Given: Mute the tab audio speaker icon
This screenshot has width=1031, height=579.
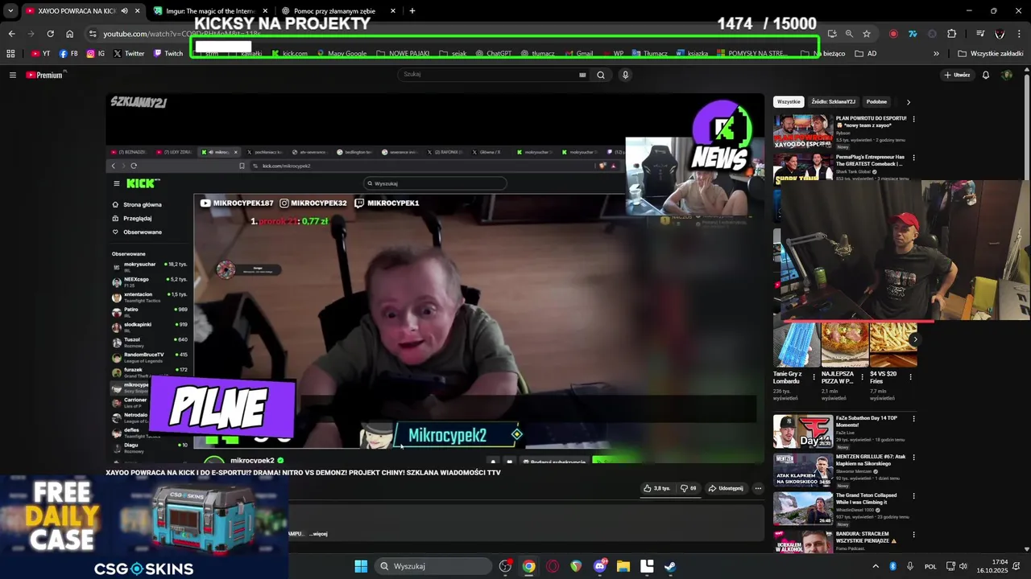Looking at the screenshot, I should tap(124, 11).
